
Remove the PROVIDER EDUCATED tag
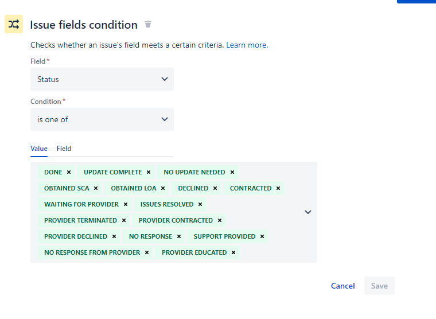[x=233, y=252]
